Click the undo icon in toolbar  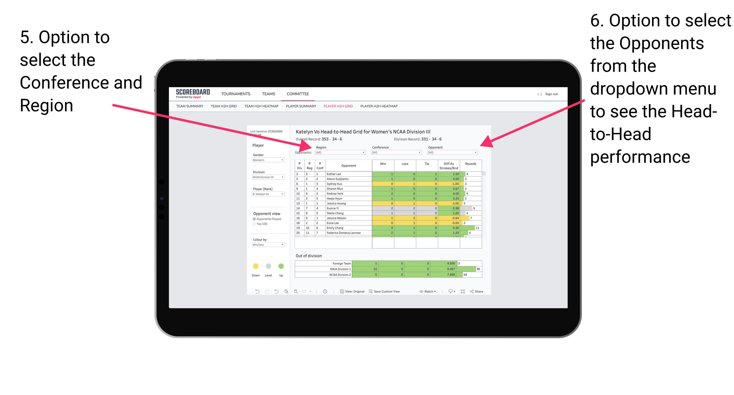[x=255, y=292]
